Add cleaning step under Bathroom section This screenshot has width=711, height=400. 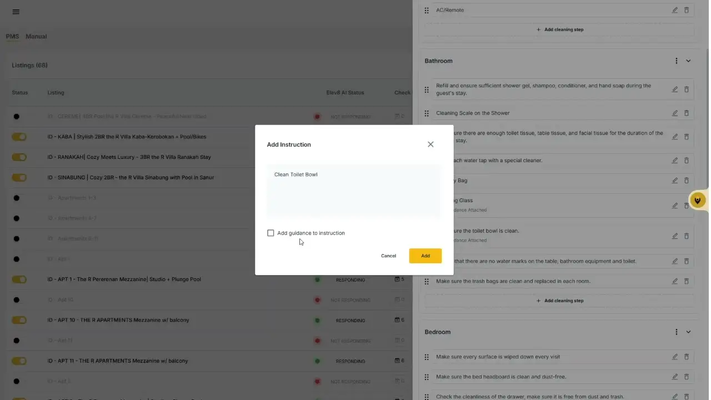pos(560,301)
